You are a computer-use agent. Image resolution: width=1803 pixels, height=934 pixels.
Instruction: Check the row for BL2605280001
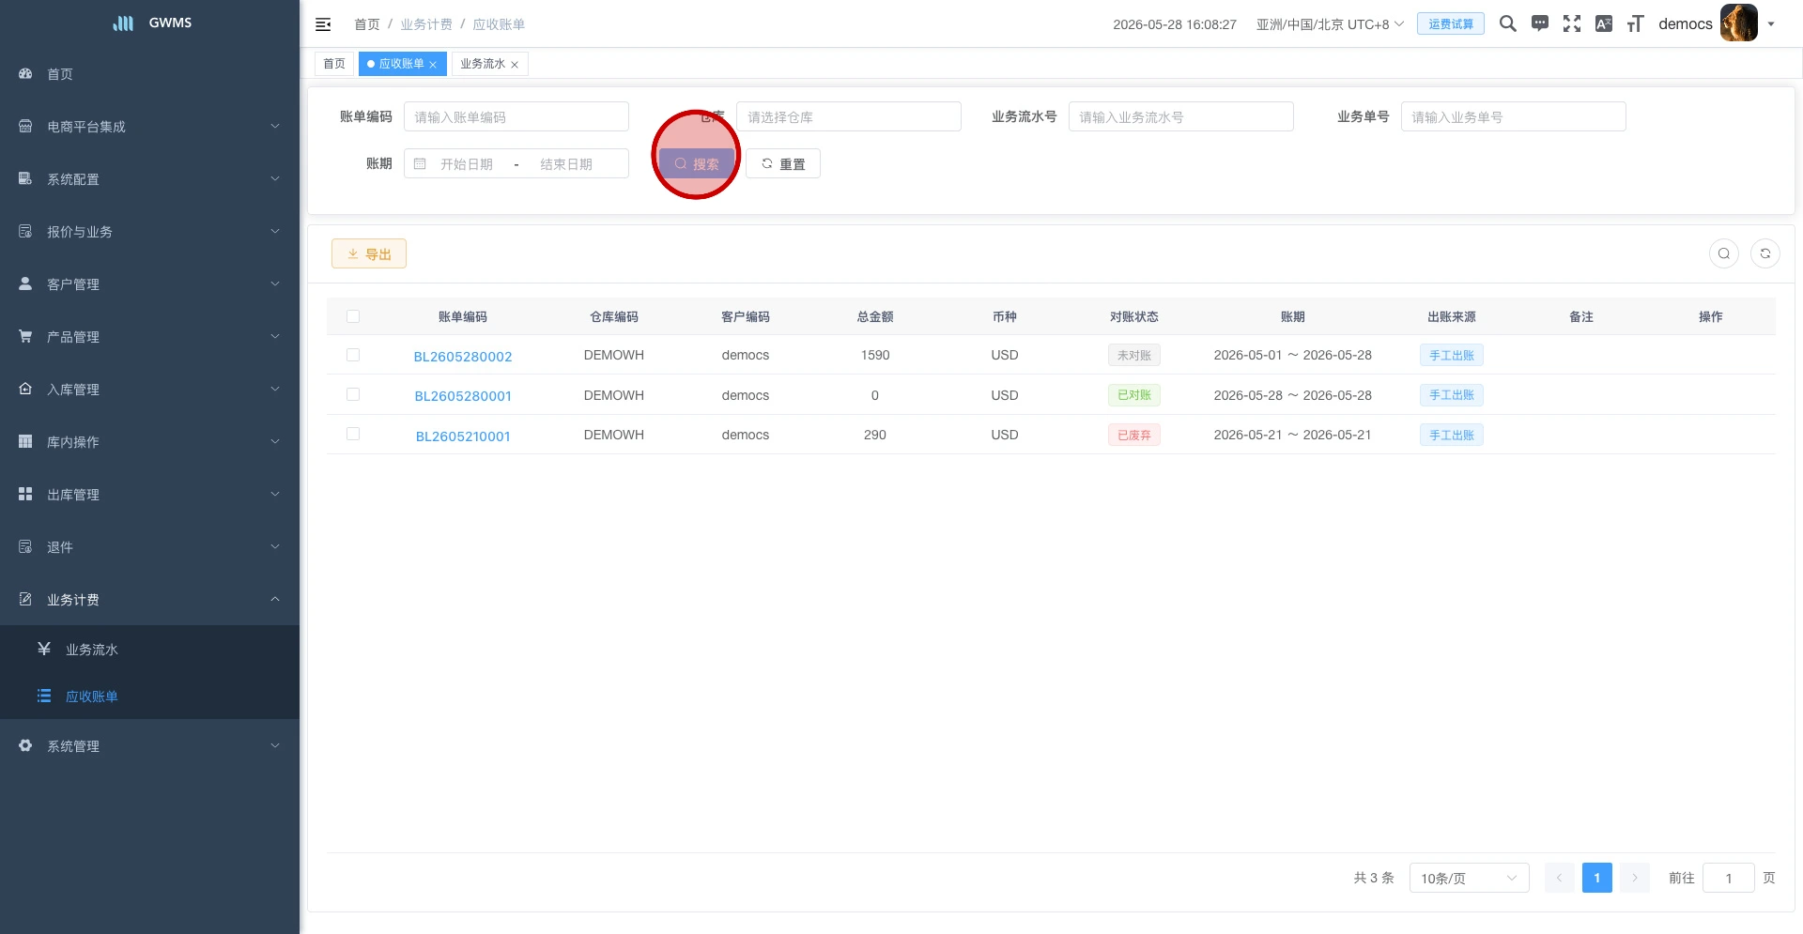coord(353,394)
